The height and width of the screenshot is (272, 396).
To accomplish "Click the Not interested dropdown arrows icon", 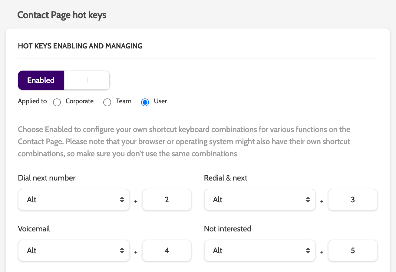I will pyautogui.click(x=308, y=251).
